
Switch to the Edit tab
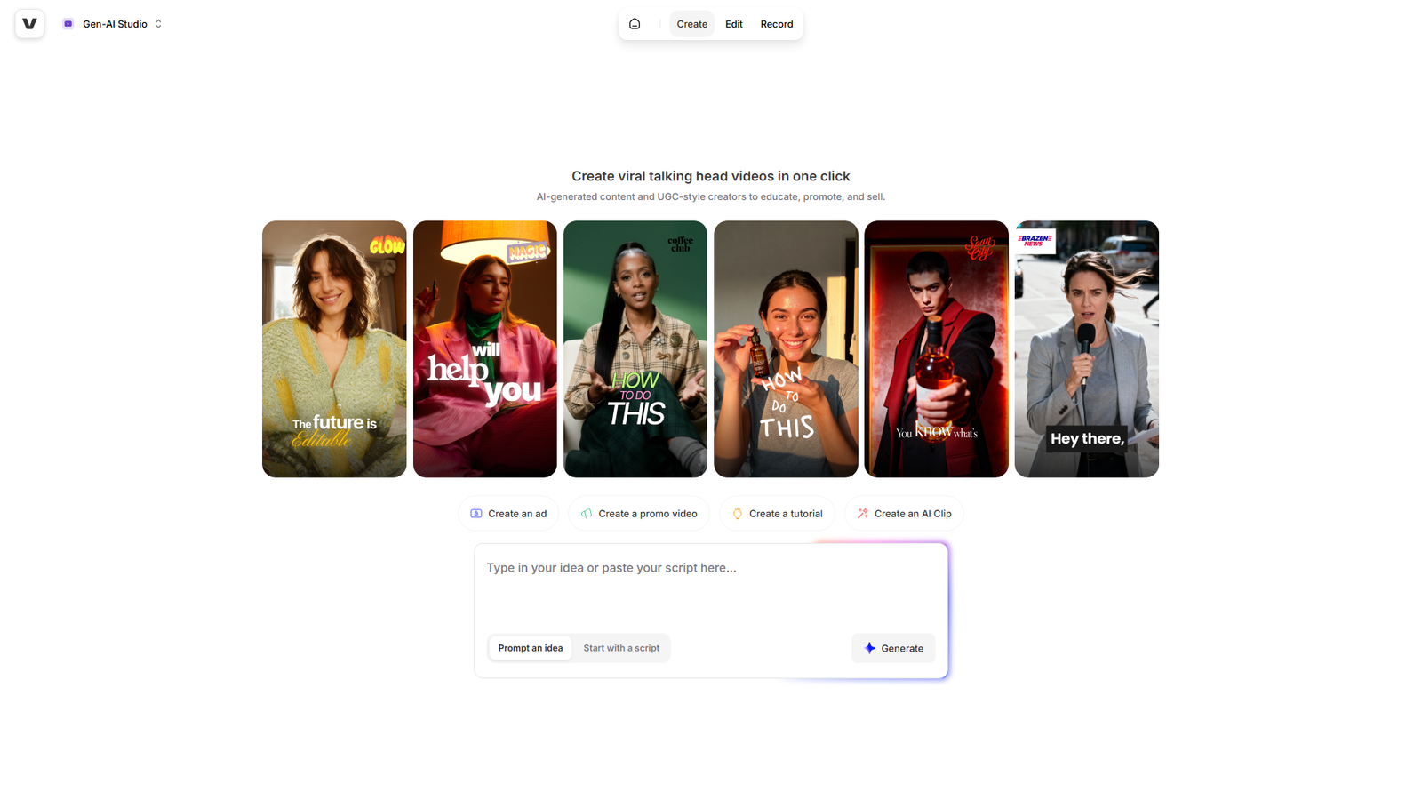pos(734,24)
